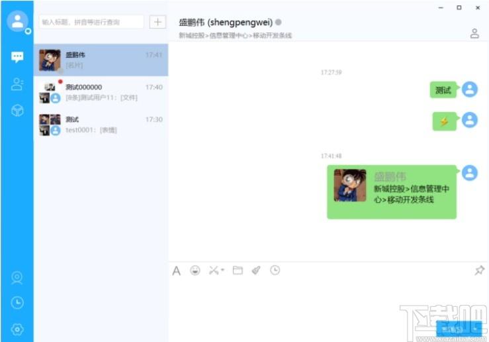This screenshot has height=342, width=489.
Task: Open message history with the clock icon
Action: (275, 270)
